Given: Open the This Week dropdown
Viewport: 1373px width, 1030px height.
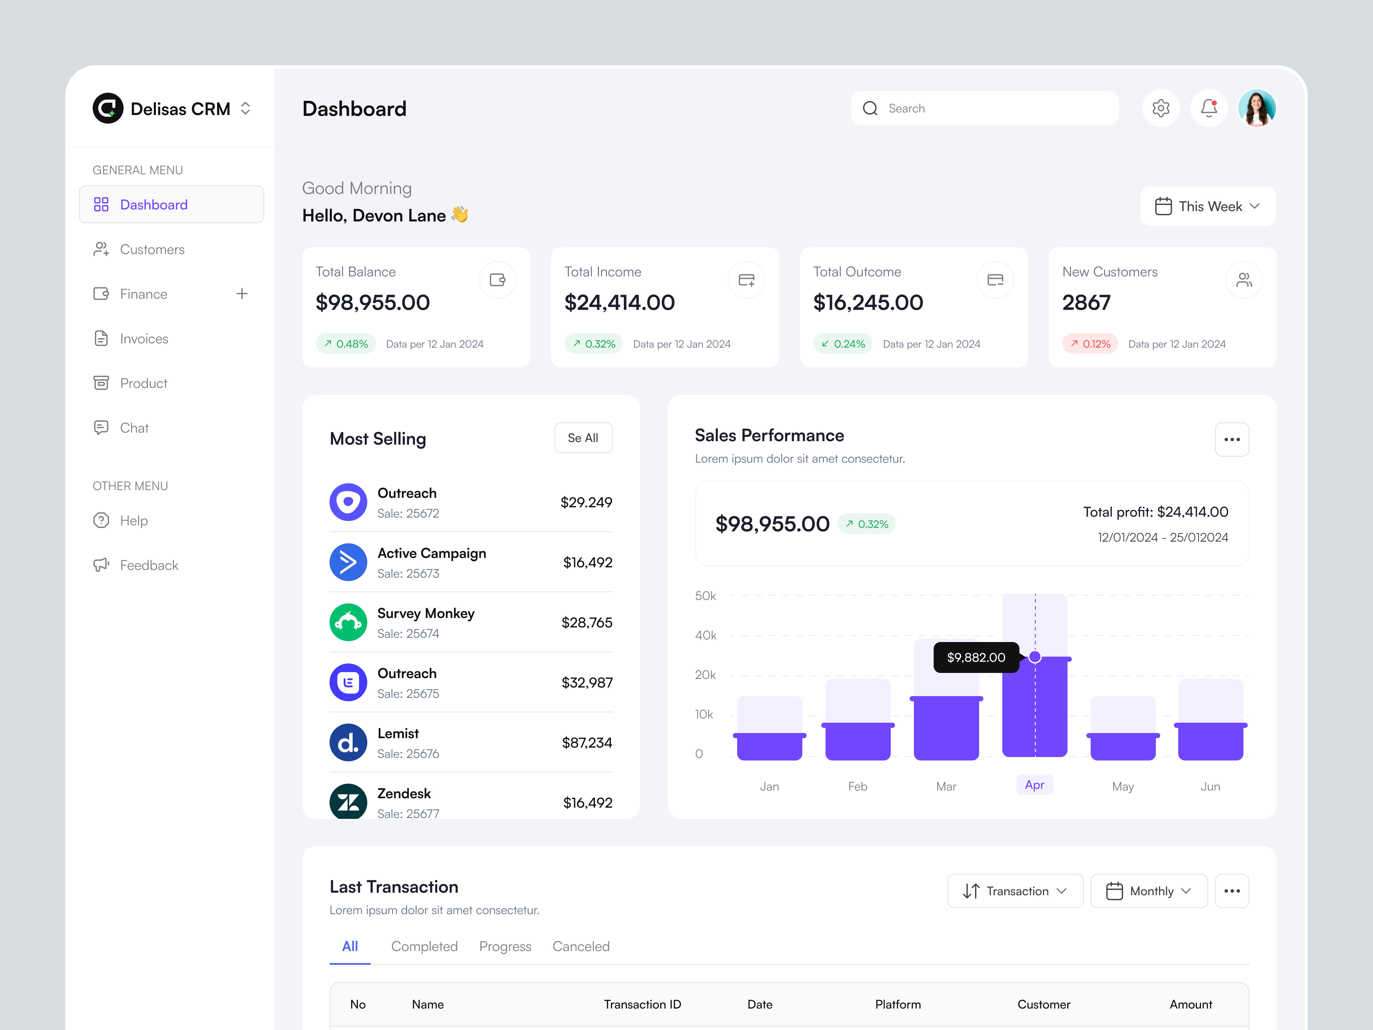Looking at the screenshot, I should pos(1207,206).
